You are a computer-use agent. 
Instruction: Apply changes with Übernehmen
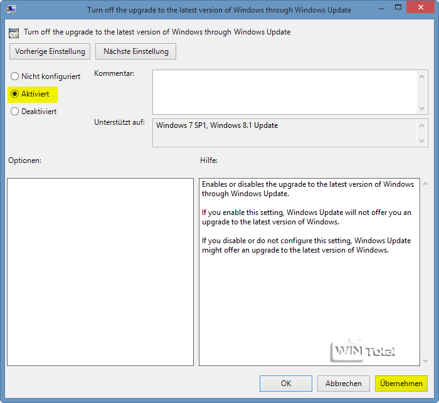coord(401,384)
